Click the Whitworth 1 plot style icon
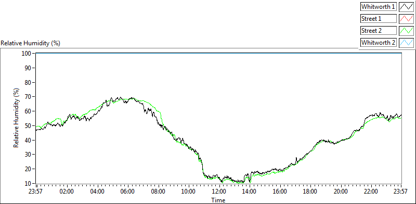This screenshot has width=416, height=204. [406, 7]
